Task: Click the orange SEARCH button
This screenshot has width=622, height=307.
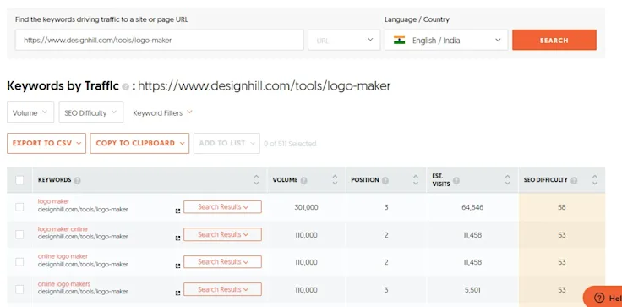Action: point(554,40)
